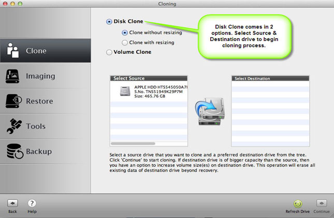
Task: Click the source list horizontal scrollbar
Action: (x=133, y=143)
